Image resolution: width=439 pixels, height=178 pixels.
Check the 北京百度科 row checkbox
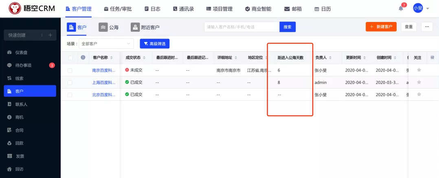(70, 95)
